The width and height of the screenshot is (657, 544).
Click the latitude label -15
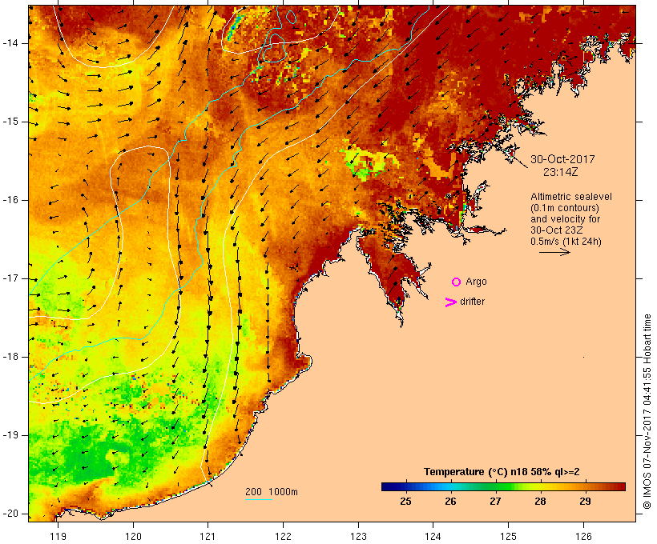coord(10,122)
